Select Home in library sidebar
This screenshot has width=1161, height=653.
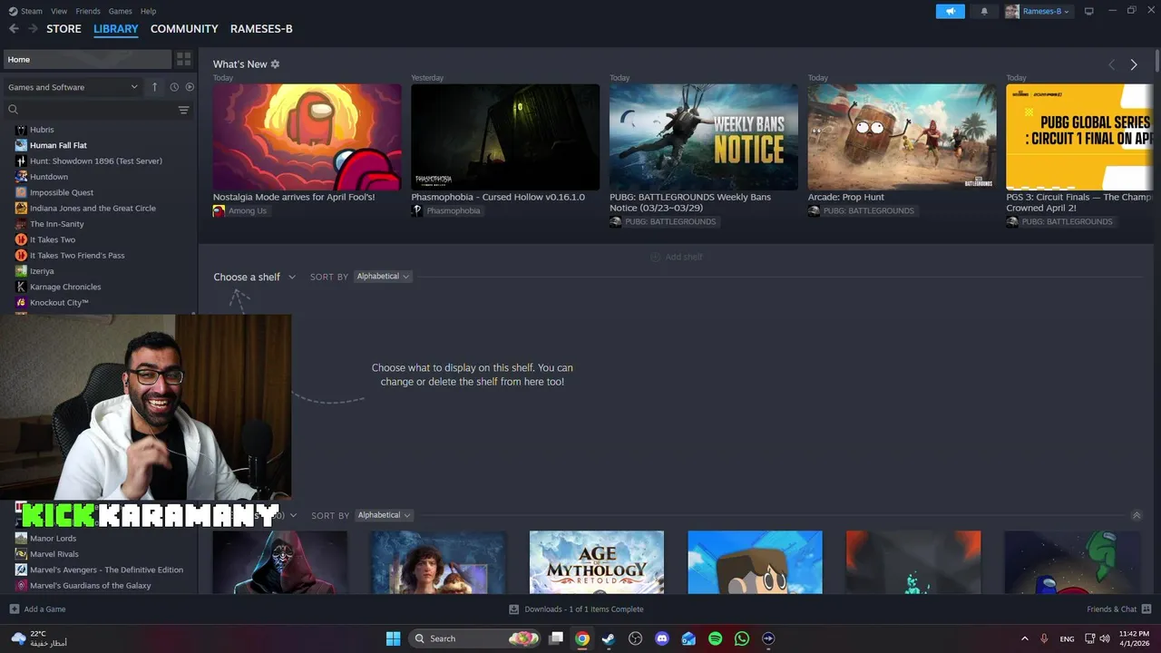[87, 60]
